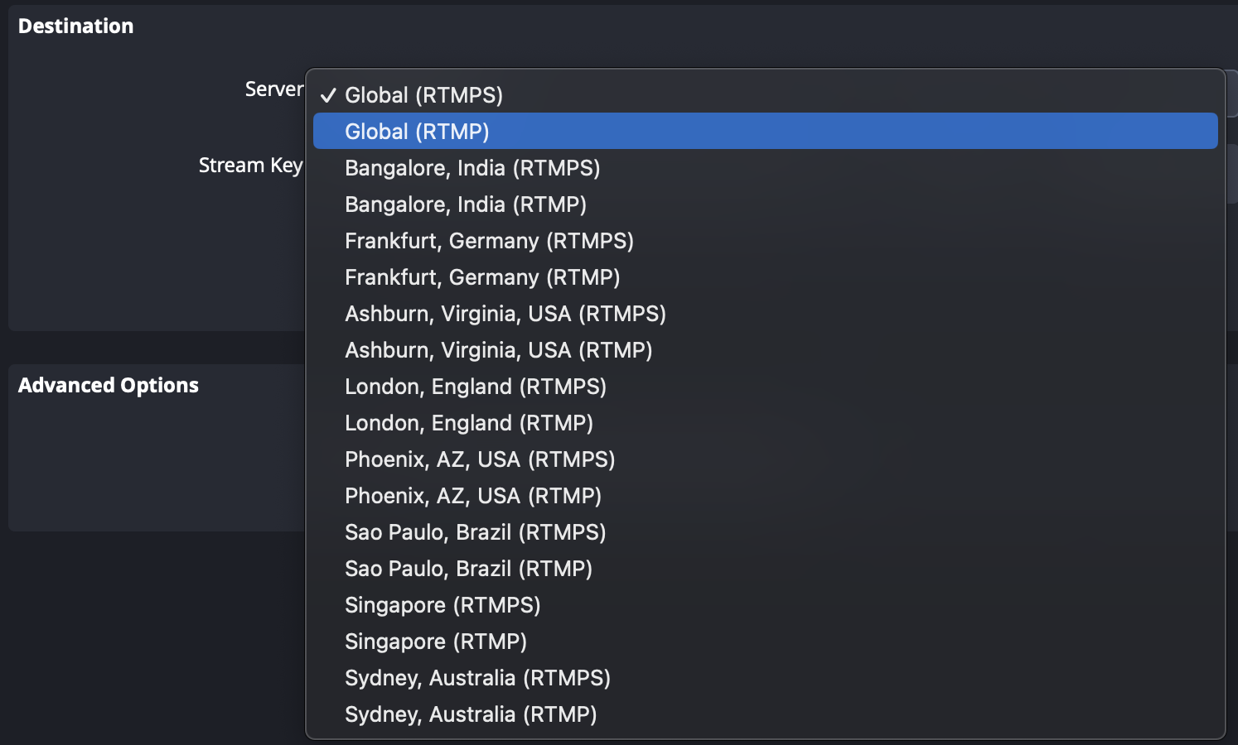Select Ashburn, Virginia, USA (RTMPS)

tap(505, 314)
